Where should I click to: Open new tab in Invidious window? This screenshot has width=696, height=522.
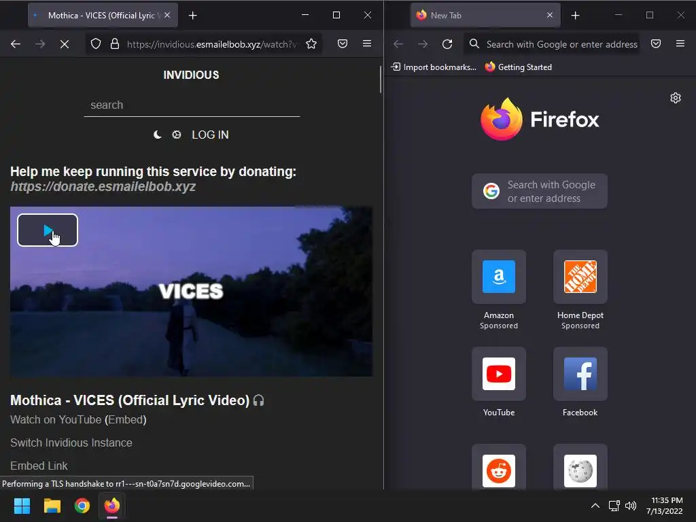pos(192,16)
